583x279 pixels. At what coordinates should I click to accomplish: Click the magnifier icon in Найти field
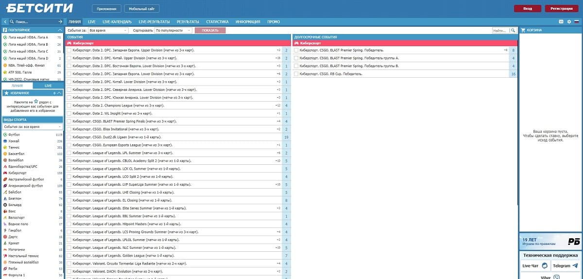click(513, 30)
